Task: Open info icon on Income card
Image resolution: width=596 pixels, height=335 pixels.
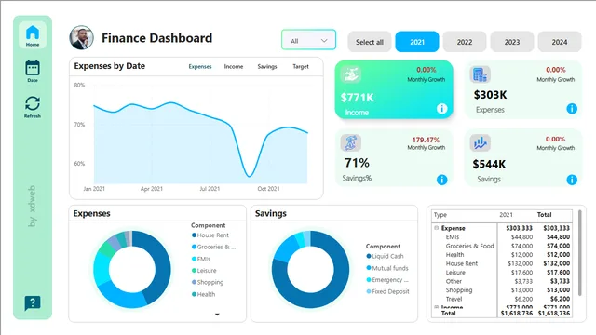Action: coord(441,109)
